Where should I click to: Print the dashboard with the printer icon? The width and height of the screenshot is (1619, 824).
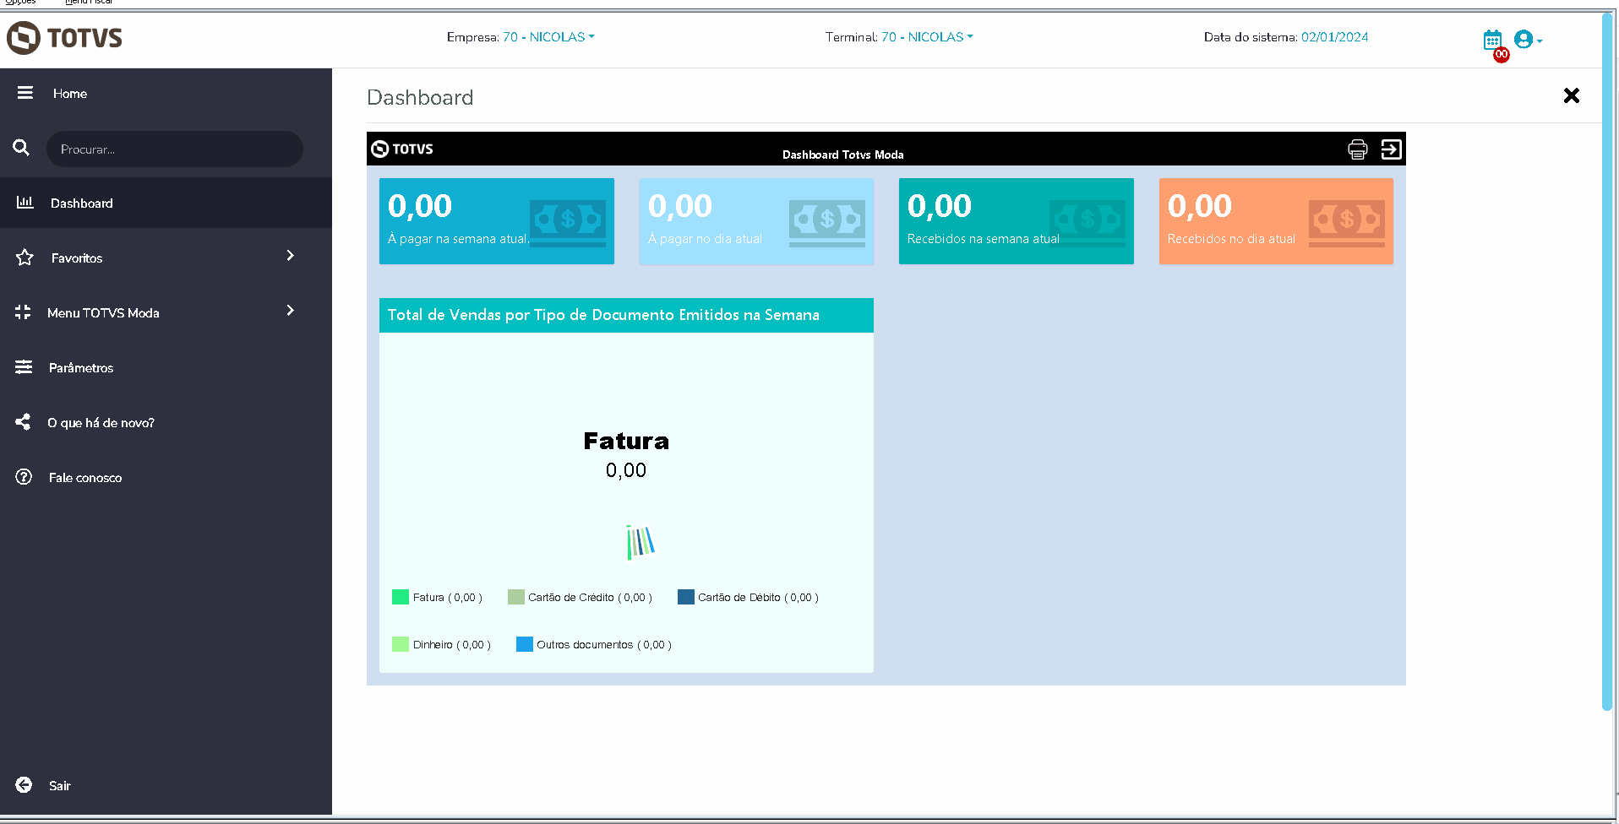point(1358,149)
